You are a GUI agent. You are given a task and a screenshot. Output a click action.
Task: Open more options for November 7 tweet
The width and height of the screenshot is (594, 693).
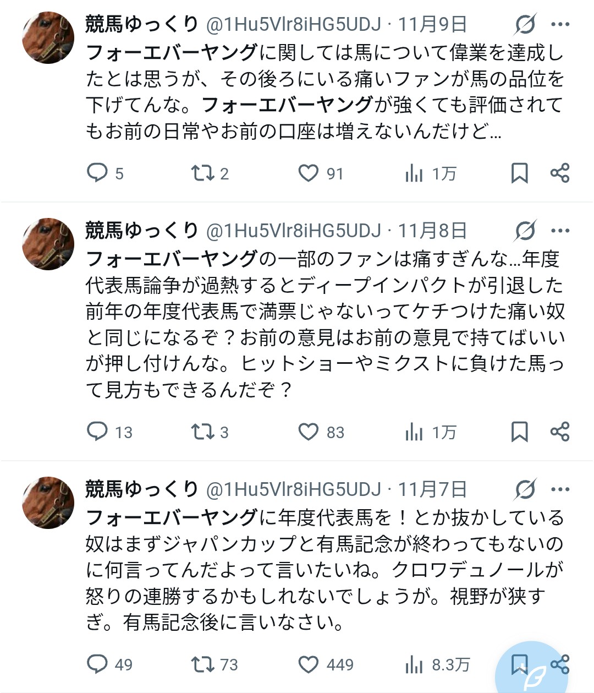560,489
